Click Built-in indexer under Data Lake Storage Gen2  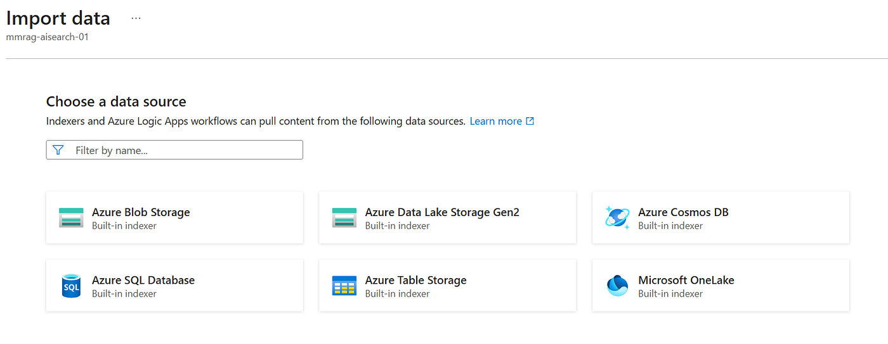coord(398,226)
